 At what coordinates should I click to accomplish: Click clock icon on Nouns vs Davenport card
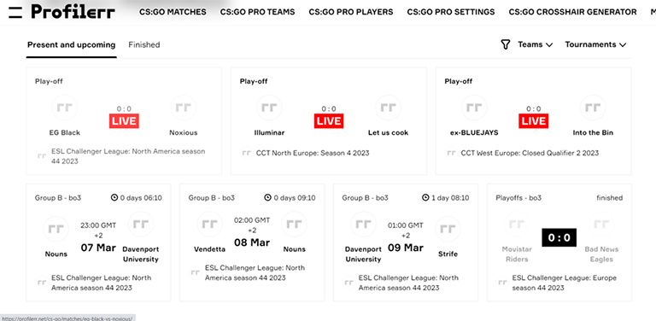point(114,198)
